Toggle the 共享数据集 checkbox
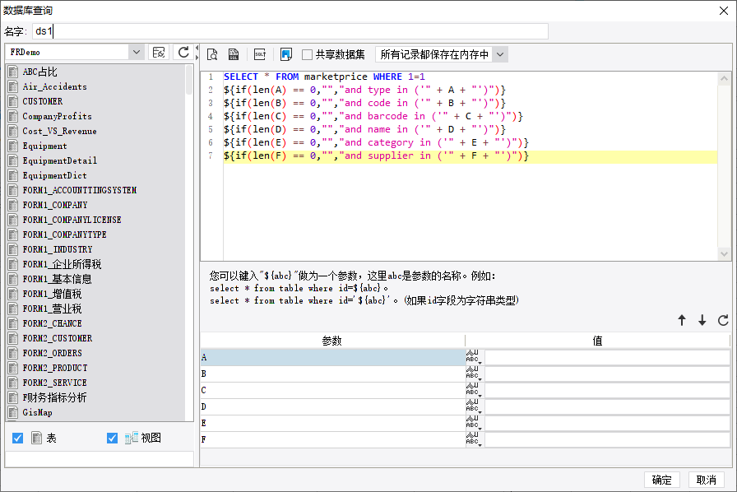This screenshot has height=492, width=737. pyautogui.click(x=307, y=54)
